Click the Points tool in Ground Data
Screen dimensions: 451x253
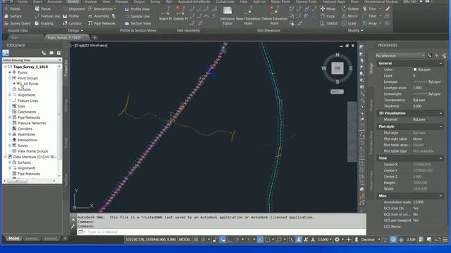coord(12,8)
